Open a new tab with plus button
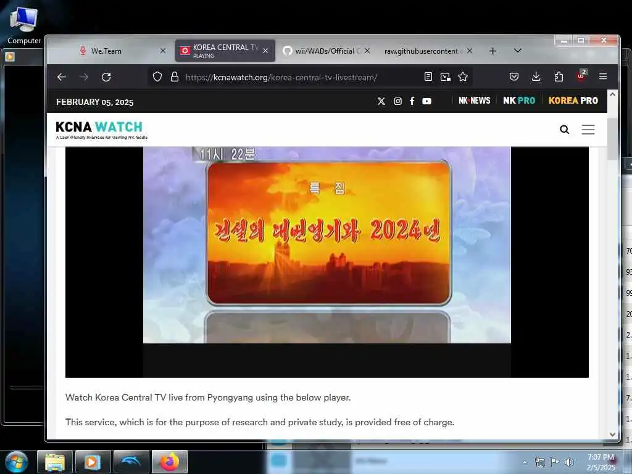This screenshot has width=632, height=474. coord(493,51)
